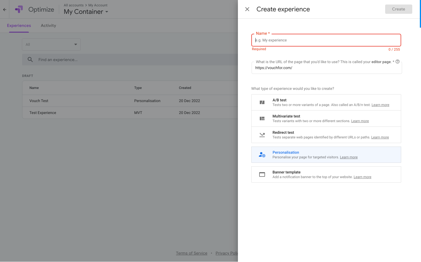
Task: Click the editor page help icon
Action: (397, 62)
